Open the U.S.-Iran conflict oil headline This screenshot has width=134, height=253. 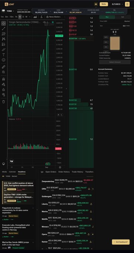[x=19, y=185]
